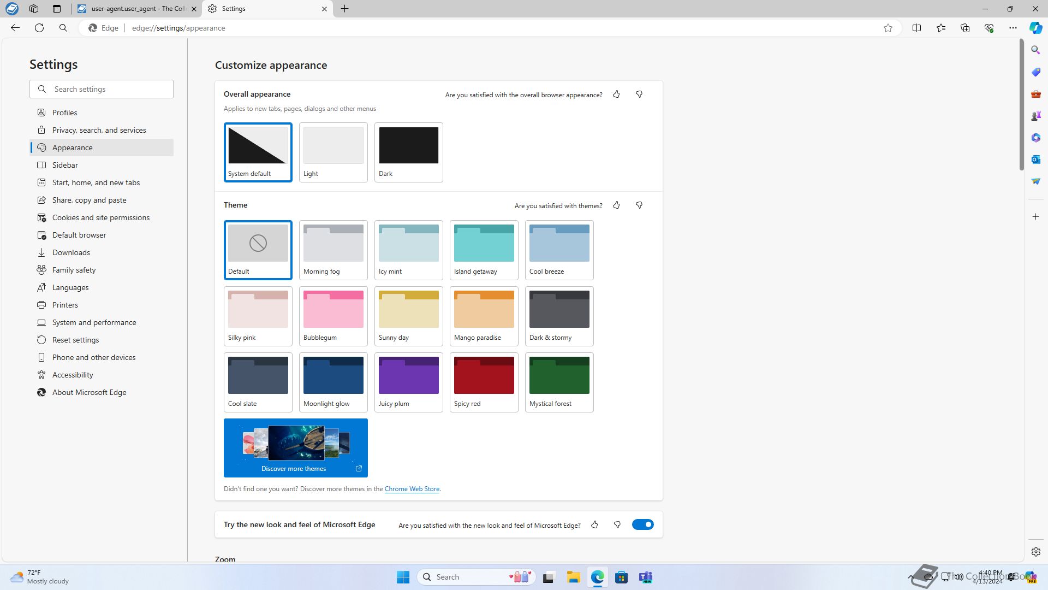Viewport: 1048px width, 590px height.
Task: Click the plus to customize sidebar
Action: coord(1035,217)
